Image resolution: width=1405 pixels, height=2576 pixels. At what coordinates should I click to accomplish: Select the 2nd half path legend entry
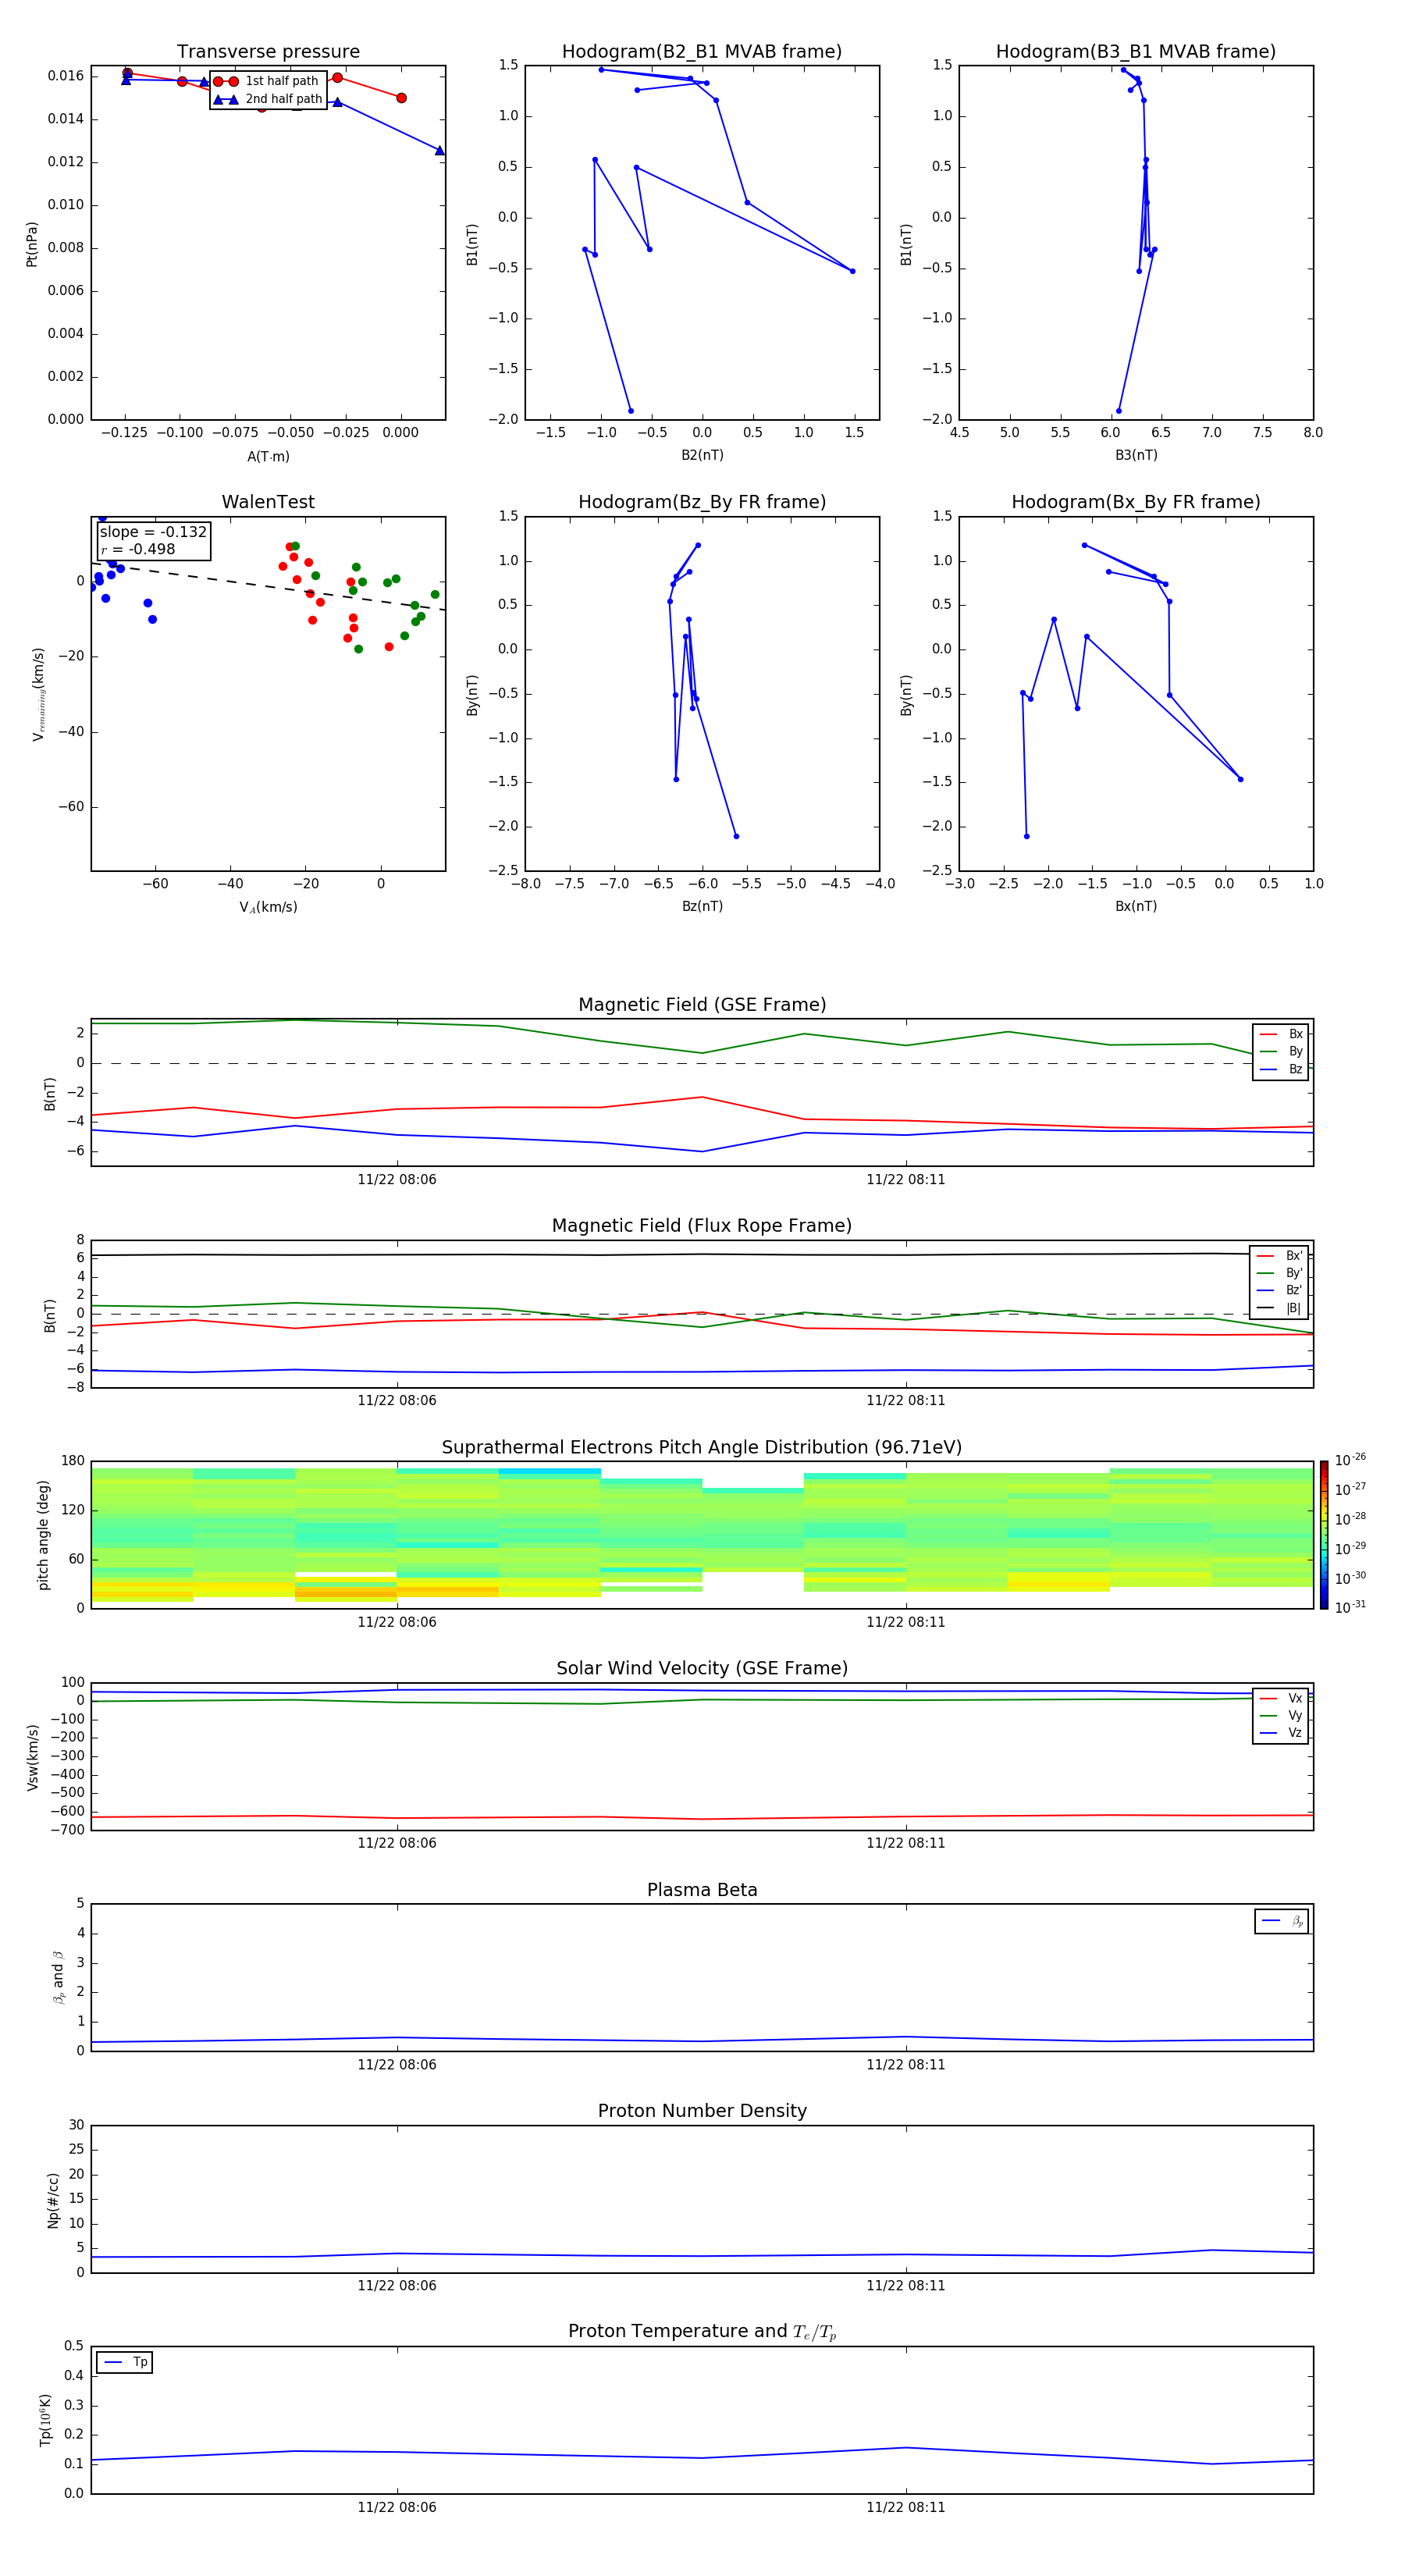(x=268, y=99)
